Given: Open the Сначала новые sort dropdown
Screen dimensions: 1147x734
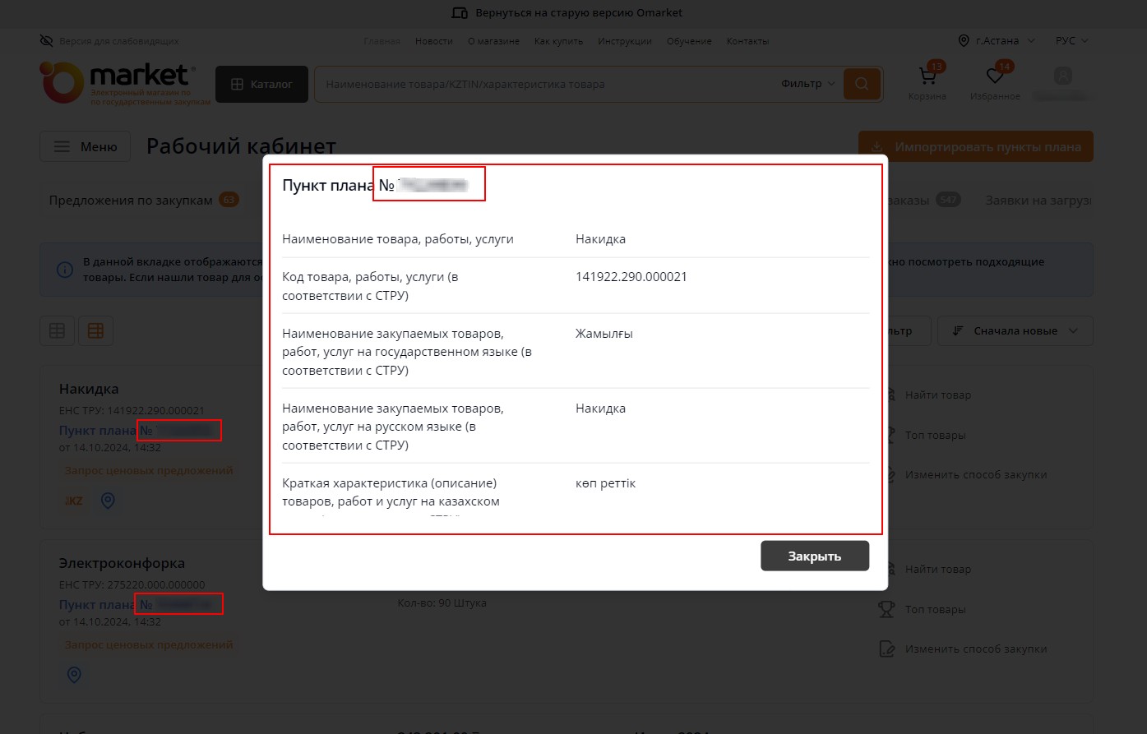Looking at the screenshot, I should (1015, 331).
